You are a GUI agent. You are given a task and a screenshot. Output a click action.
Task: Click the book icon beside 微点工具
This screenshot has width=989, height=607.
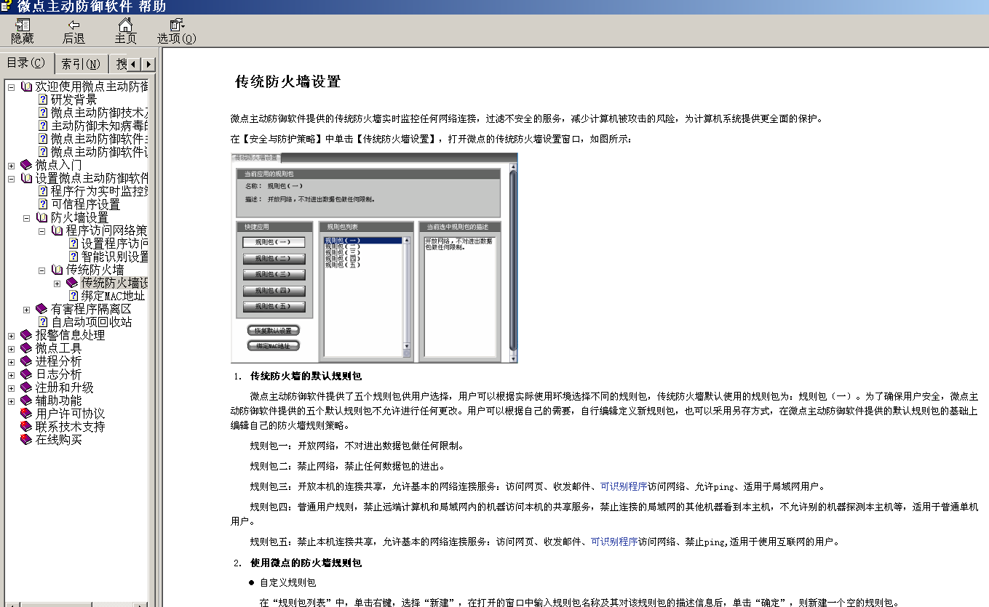(x=26, y=348)
